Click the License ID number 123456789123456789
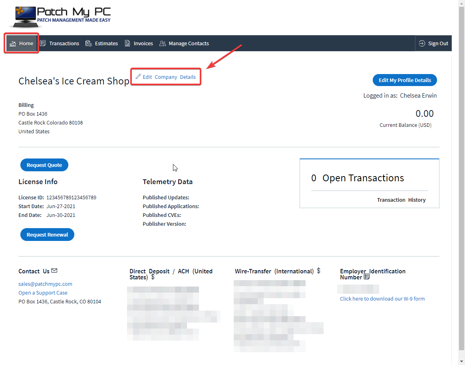This screenshot has height=365, width=465. pyautogui.click(x=71, y=197)
